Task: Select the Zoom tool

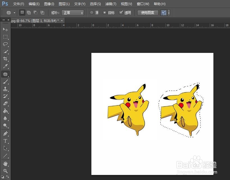Action: coord(5,171)
